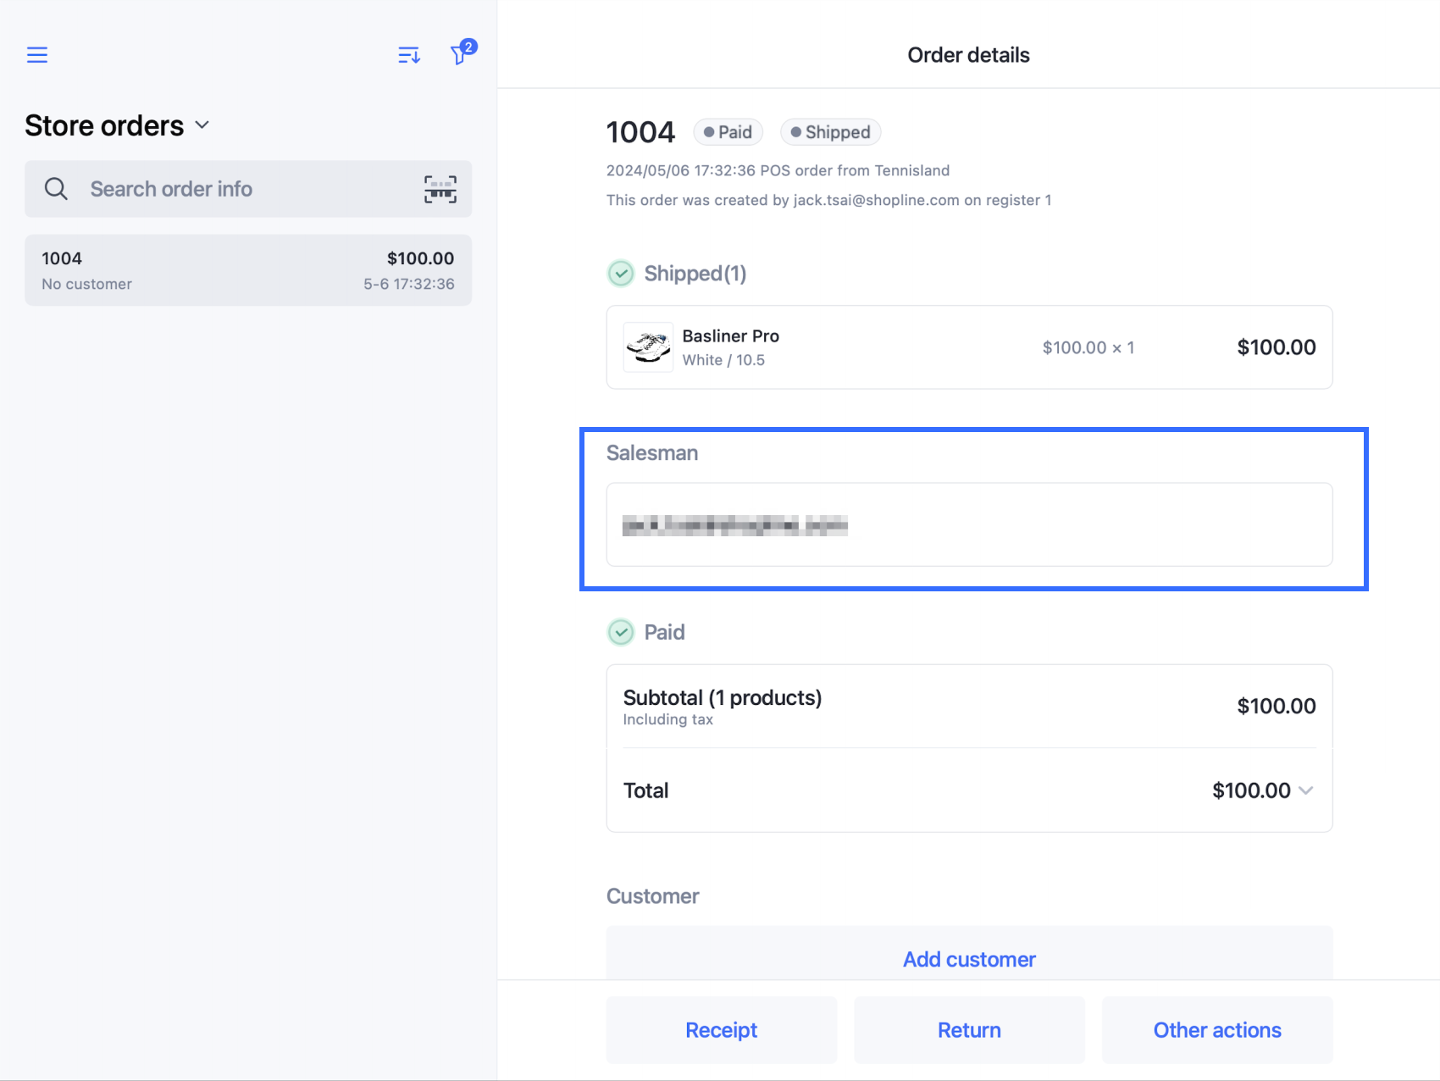Click the Shipped green checkmark icon
The image size is (1440, 1081).
(621, 274)
